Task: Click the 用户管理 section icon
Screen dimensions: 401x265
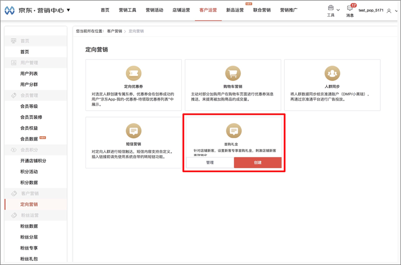Action: (x=14, y=63)
